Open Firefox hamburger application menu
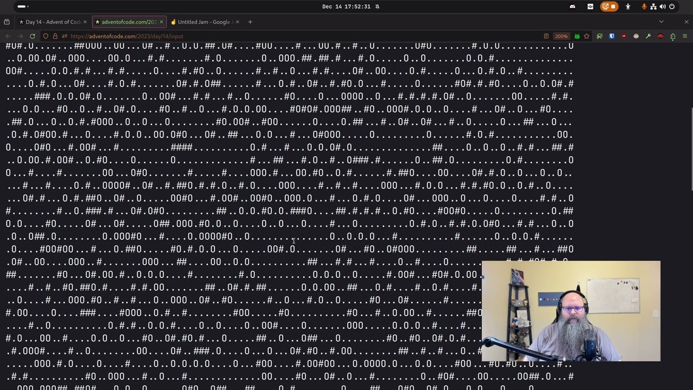 point(685,36)
